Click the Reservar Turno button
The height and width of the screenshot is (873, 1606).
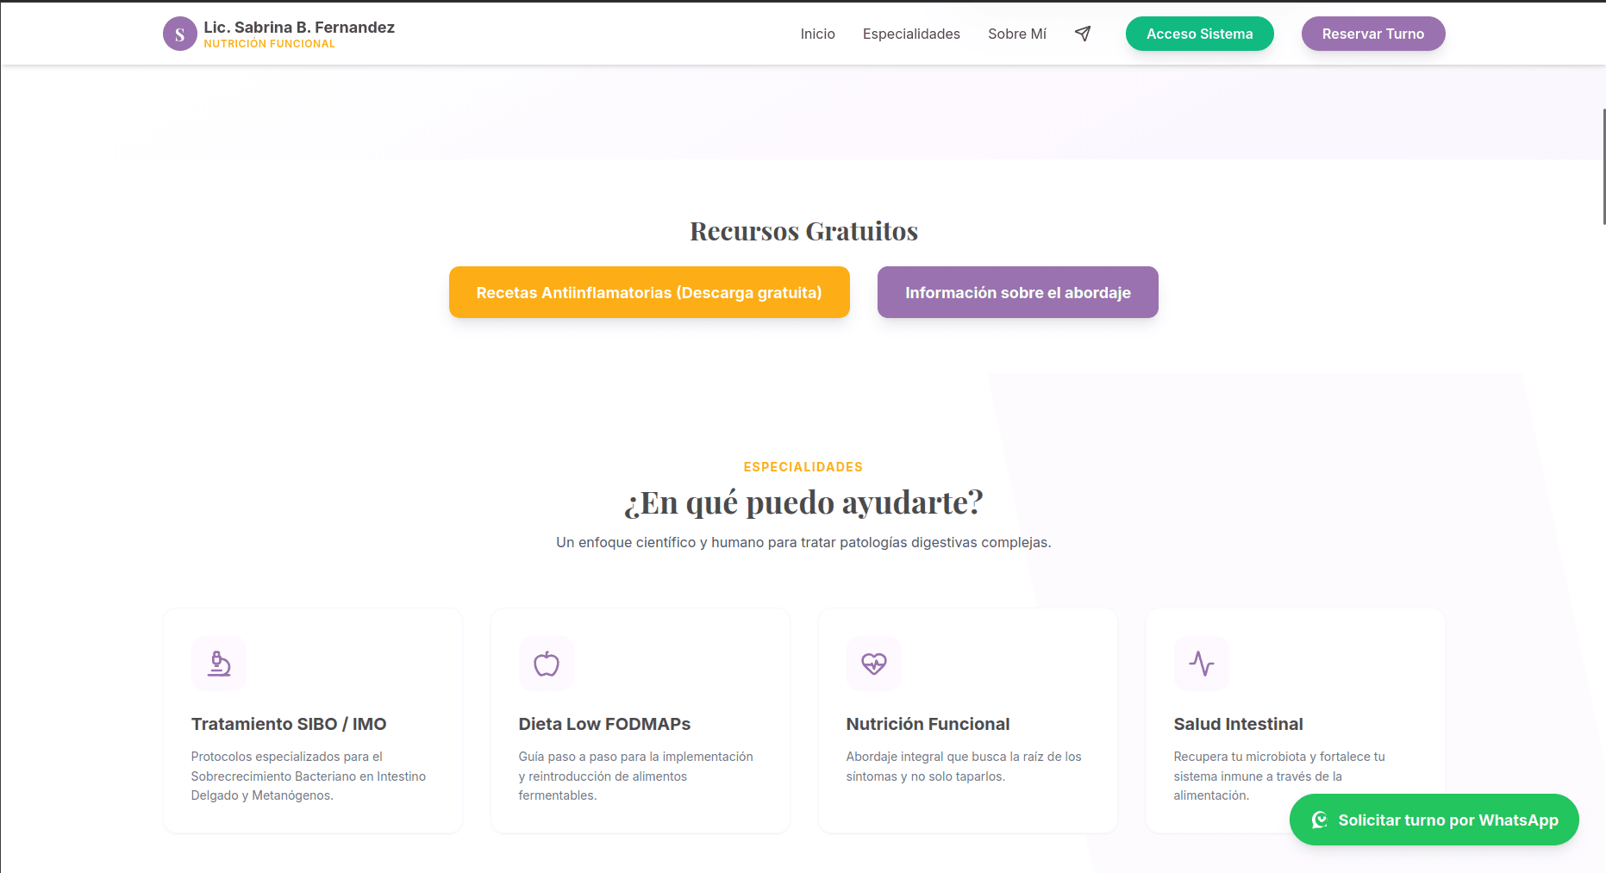tap(1373, 34)
